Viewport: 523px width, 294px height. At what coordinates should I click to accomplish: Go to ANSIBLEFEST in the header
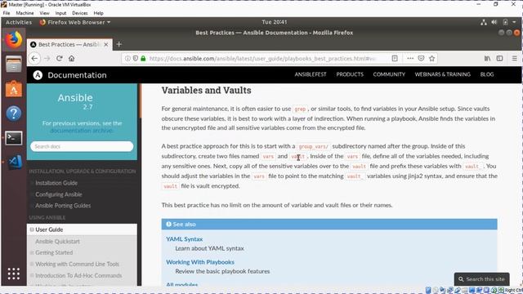(311, 74)
